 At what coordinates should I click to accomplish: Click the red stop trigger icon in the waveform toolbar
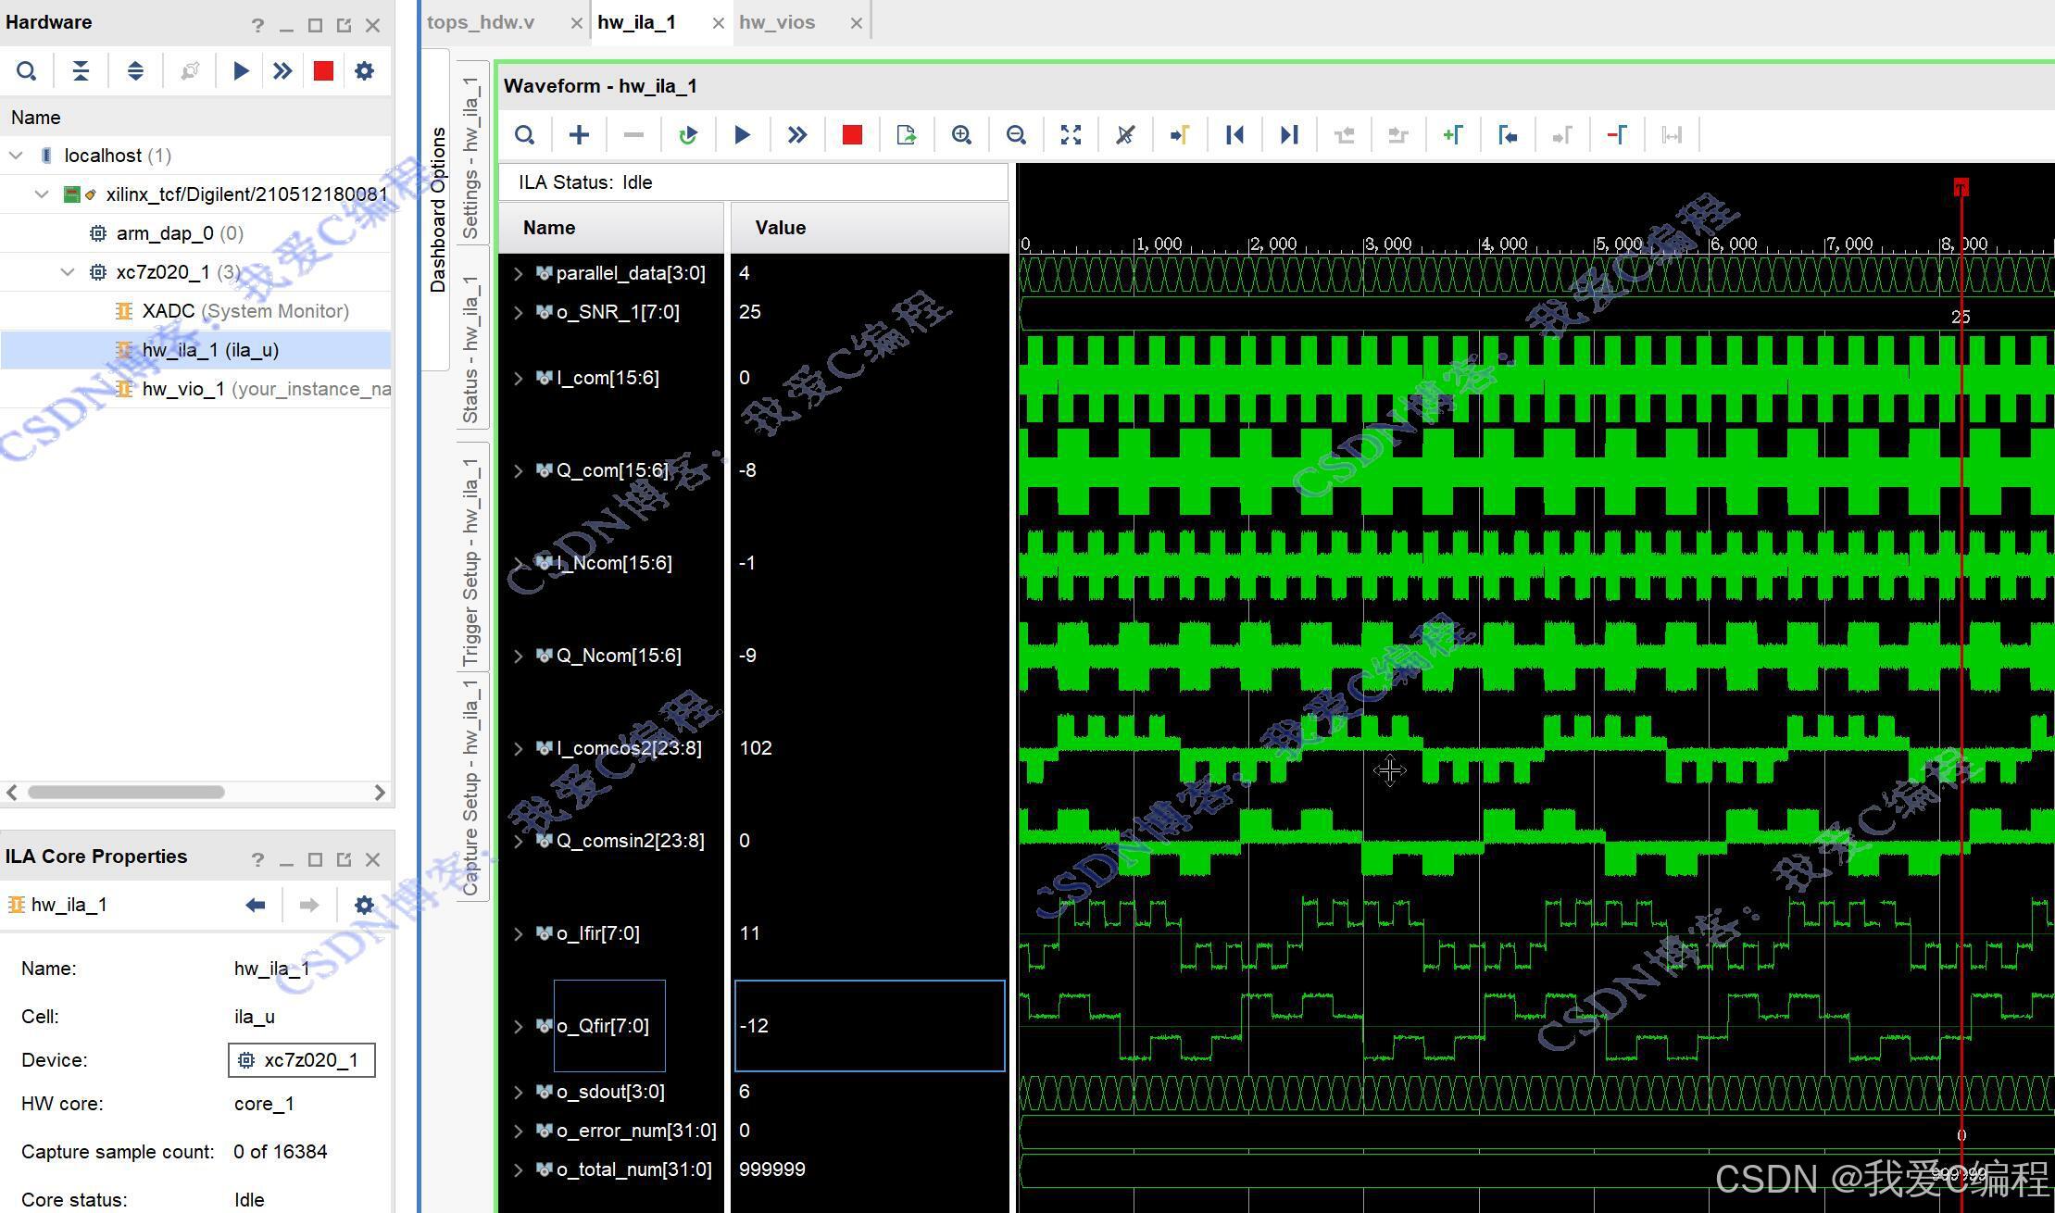click(852, 135)
